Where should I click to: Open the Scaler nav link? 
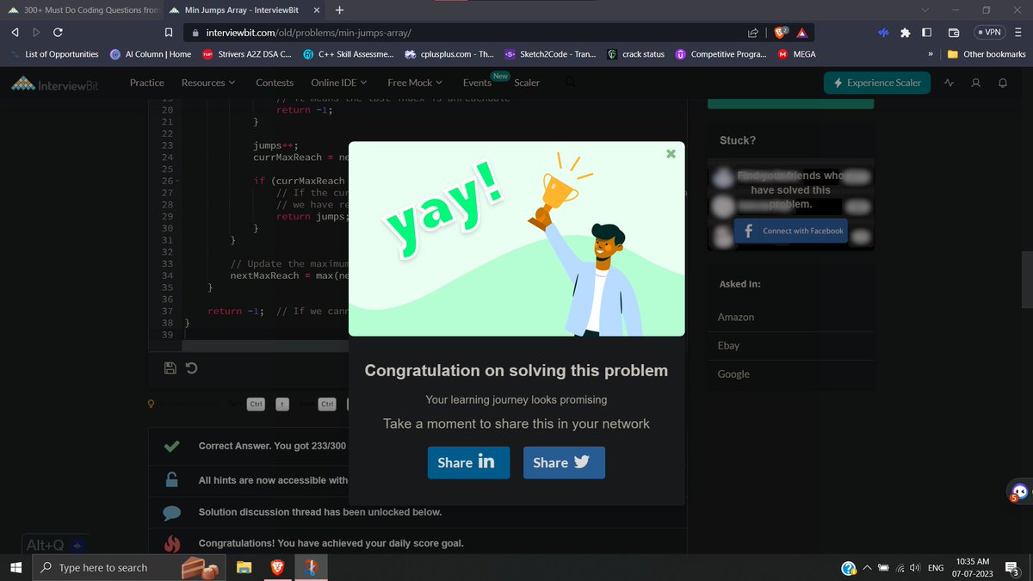(527, 83)
